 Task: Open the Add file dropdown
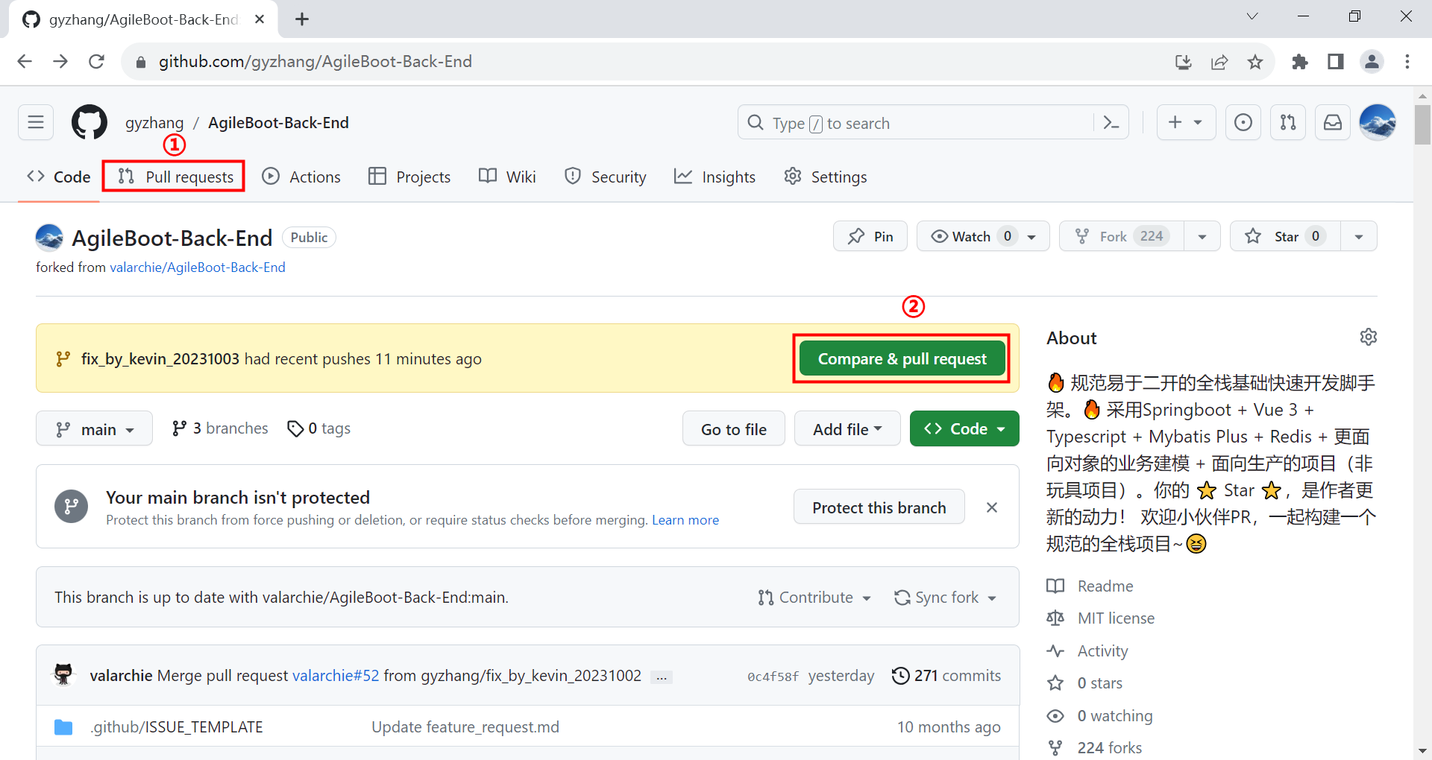(847, 428)
